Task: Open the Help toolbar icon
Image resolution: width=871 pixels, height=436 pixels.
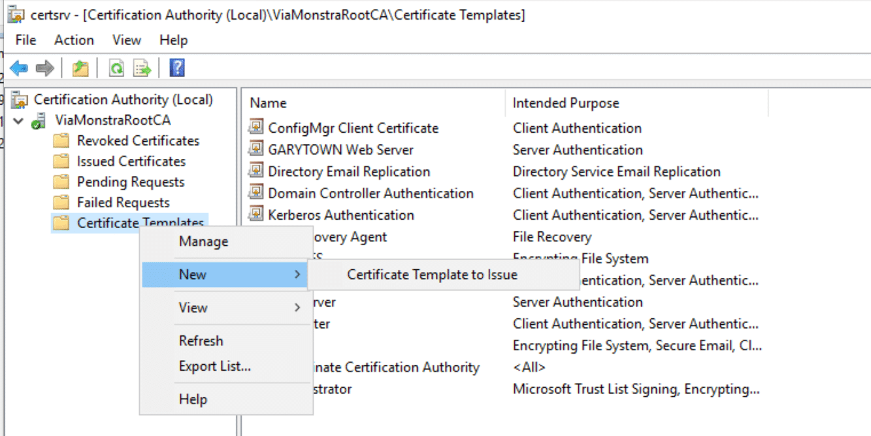Action: [176, 68]
